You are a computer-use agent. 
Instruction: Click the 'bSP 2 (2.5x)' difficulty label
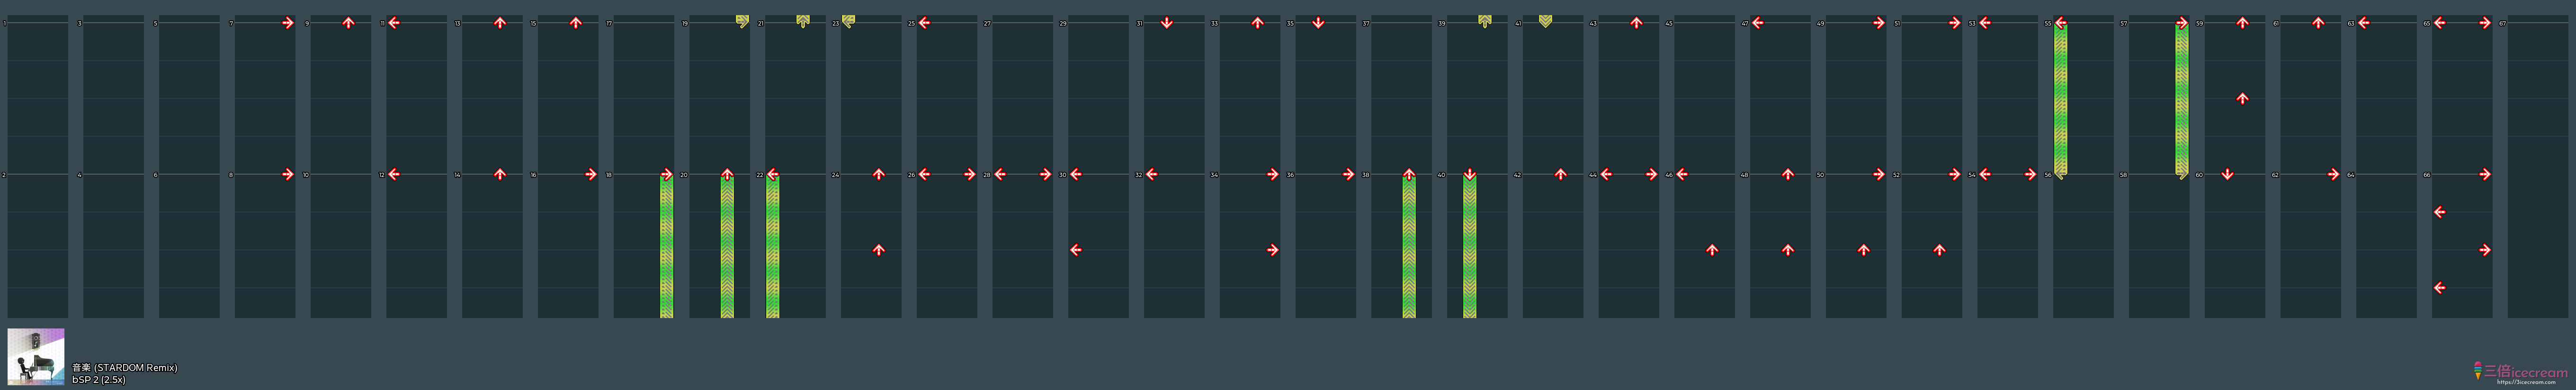click(99, 380)
